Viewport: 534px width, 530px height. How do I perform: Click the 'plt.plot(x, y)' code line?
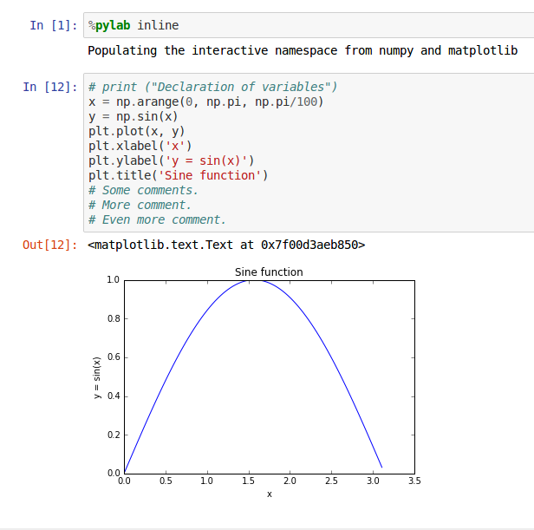click(x=137, y=131)
